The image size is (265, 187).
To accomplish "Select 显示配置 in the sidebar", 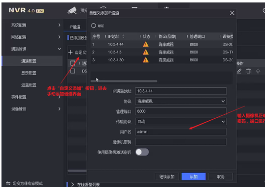I will click(x=29, y=73).
